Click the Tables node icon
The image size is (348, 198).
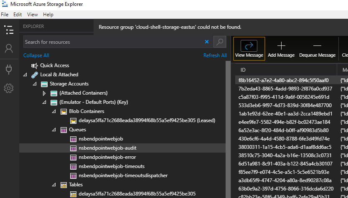click(x=64, y=185)
